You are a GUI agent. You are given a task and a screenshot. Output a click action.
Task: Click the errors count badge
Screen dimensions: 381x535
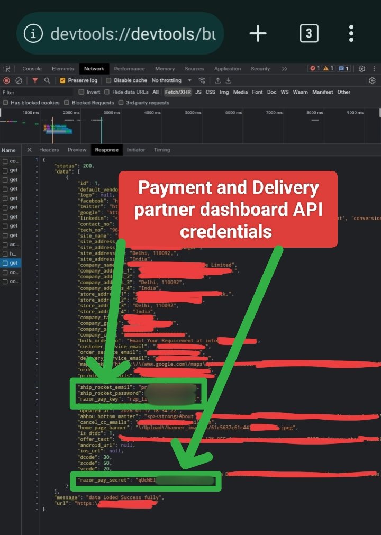[x=315, y=69]
